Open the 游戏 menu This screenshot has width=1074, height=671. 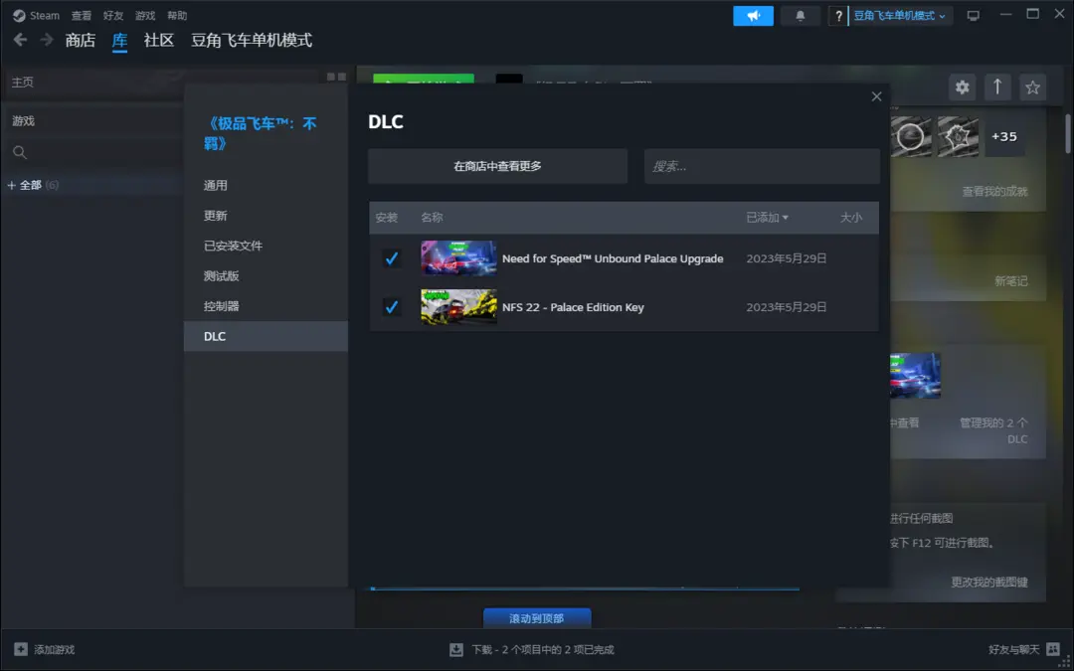[144, 15]
